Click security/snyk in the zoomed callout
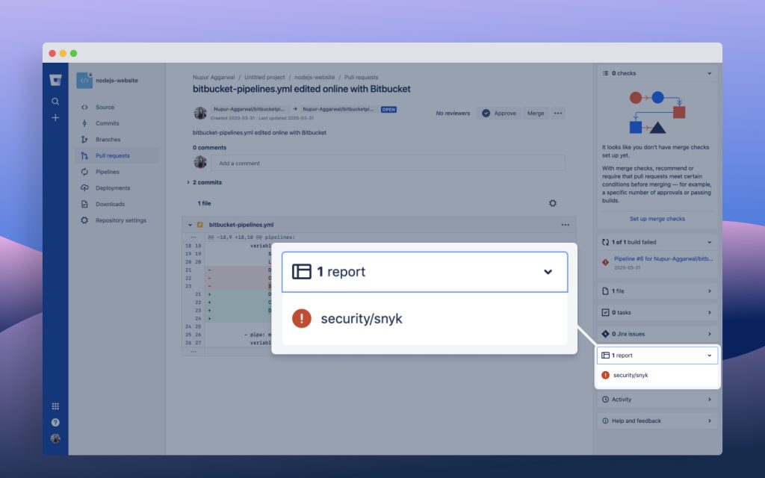The image size is (765, 478). point(362,319)
